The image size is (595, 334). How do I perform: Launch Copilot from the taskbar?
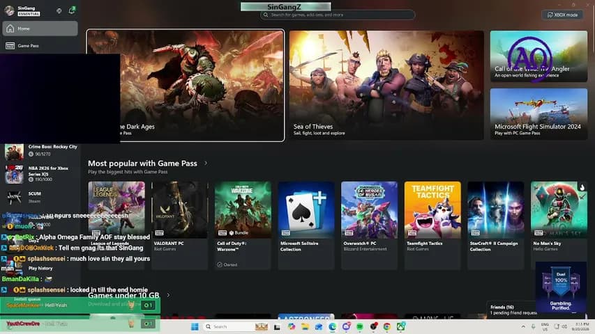point(291,326)
